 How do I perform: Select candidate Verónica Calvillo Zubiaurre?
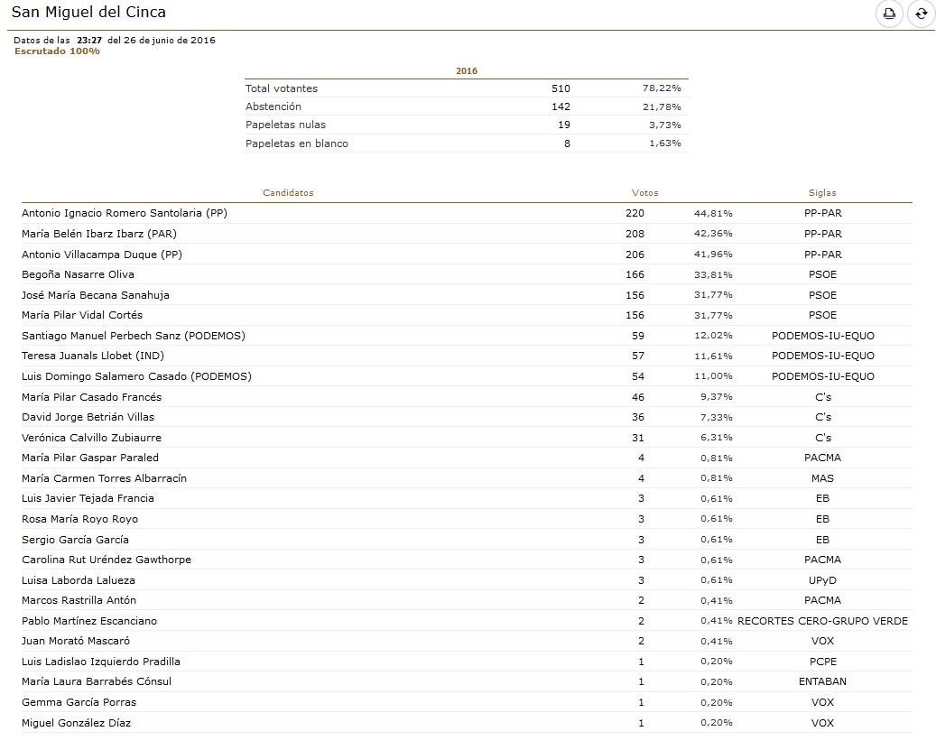tap(91, 438)
